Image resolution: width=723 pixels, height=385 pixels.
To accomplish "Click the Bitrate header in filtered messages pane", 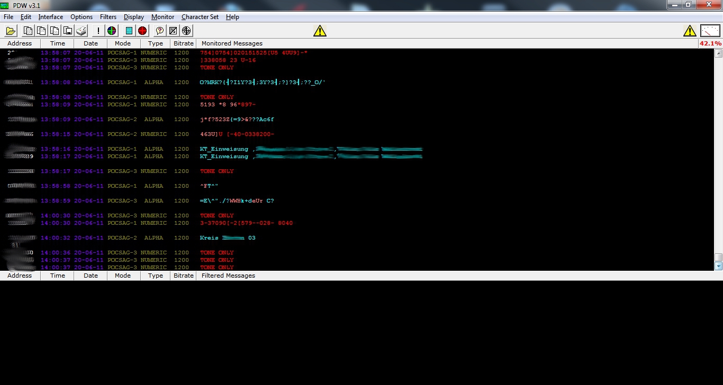I will click(183, 276).
